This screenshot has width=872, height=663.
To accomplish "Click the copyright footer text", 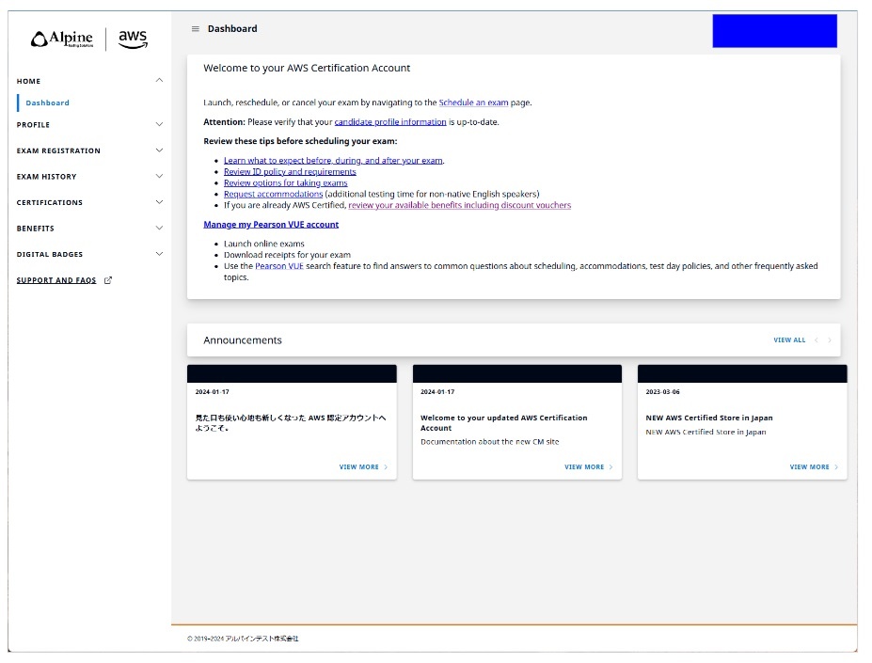I will click(x=243, y=639).
